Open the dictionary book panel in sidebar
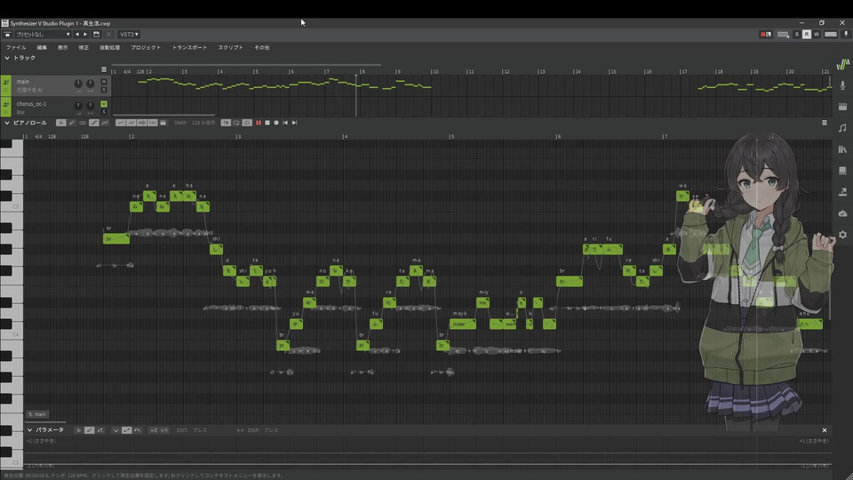 tap(842, 171)
